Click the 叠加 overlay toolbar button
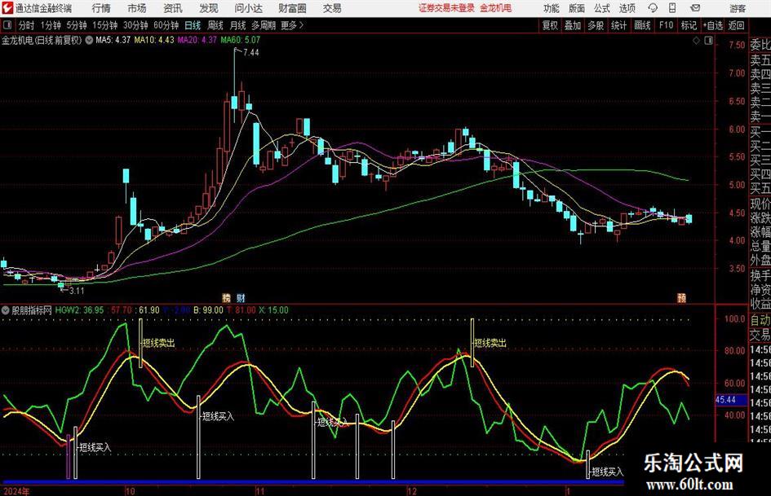771x496 pixels. click(x=573, y=25)
